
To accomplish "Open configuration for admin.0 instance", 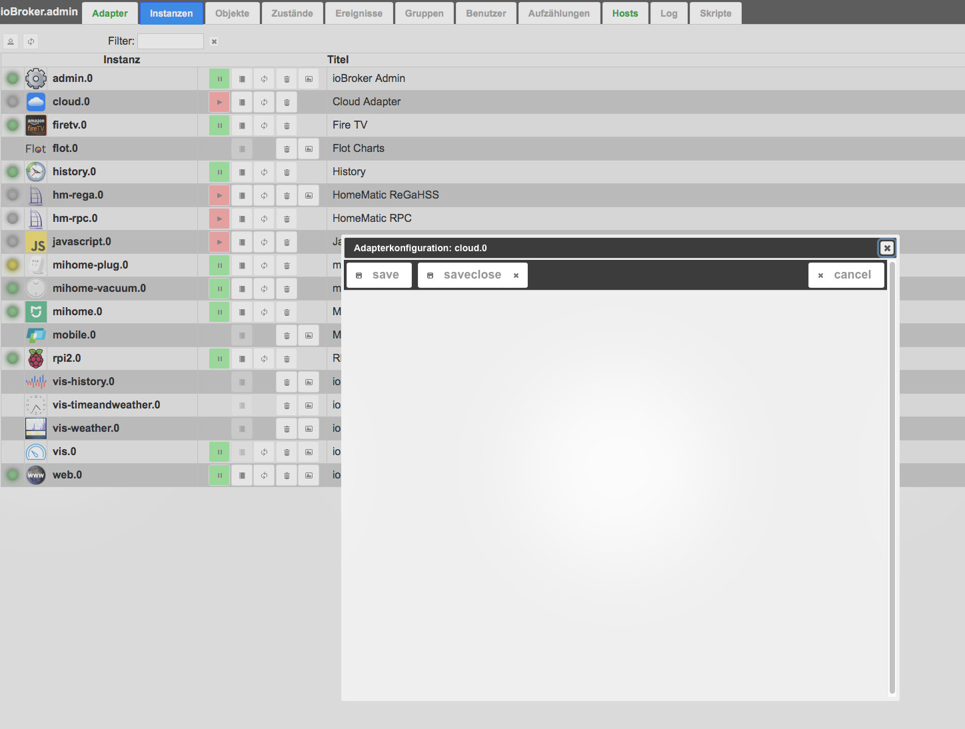I will pyautogui.click(x=242, y=79).
